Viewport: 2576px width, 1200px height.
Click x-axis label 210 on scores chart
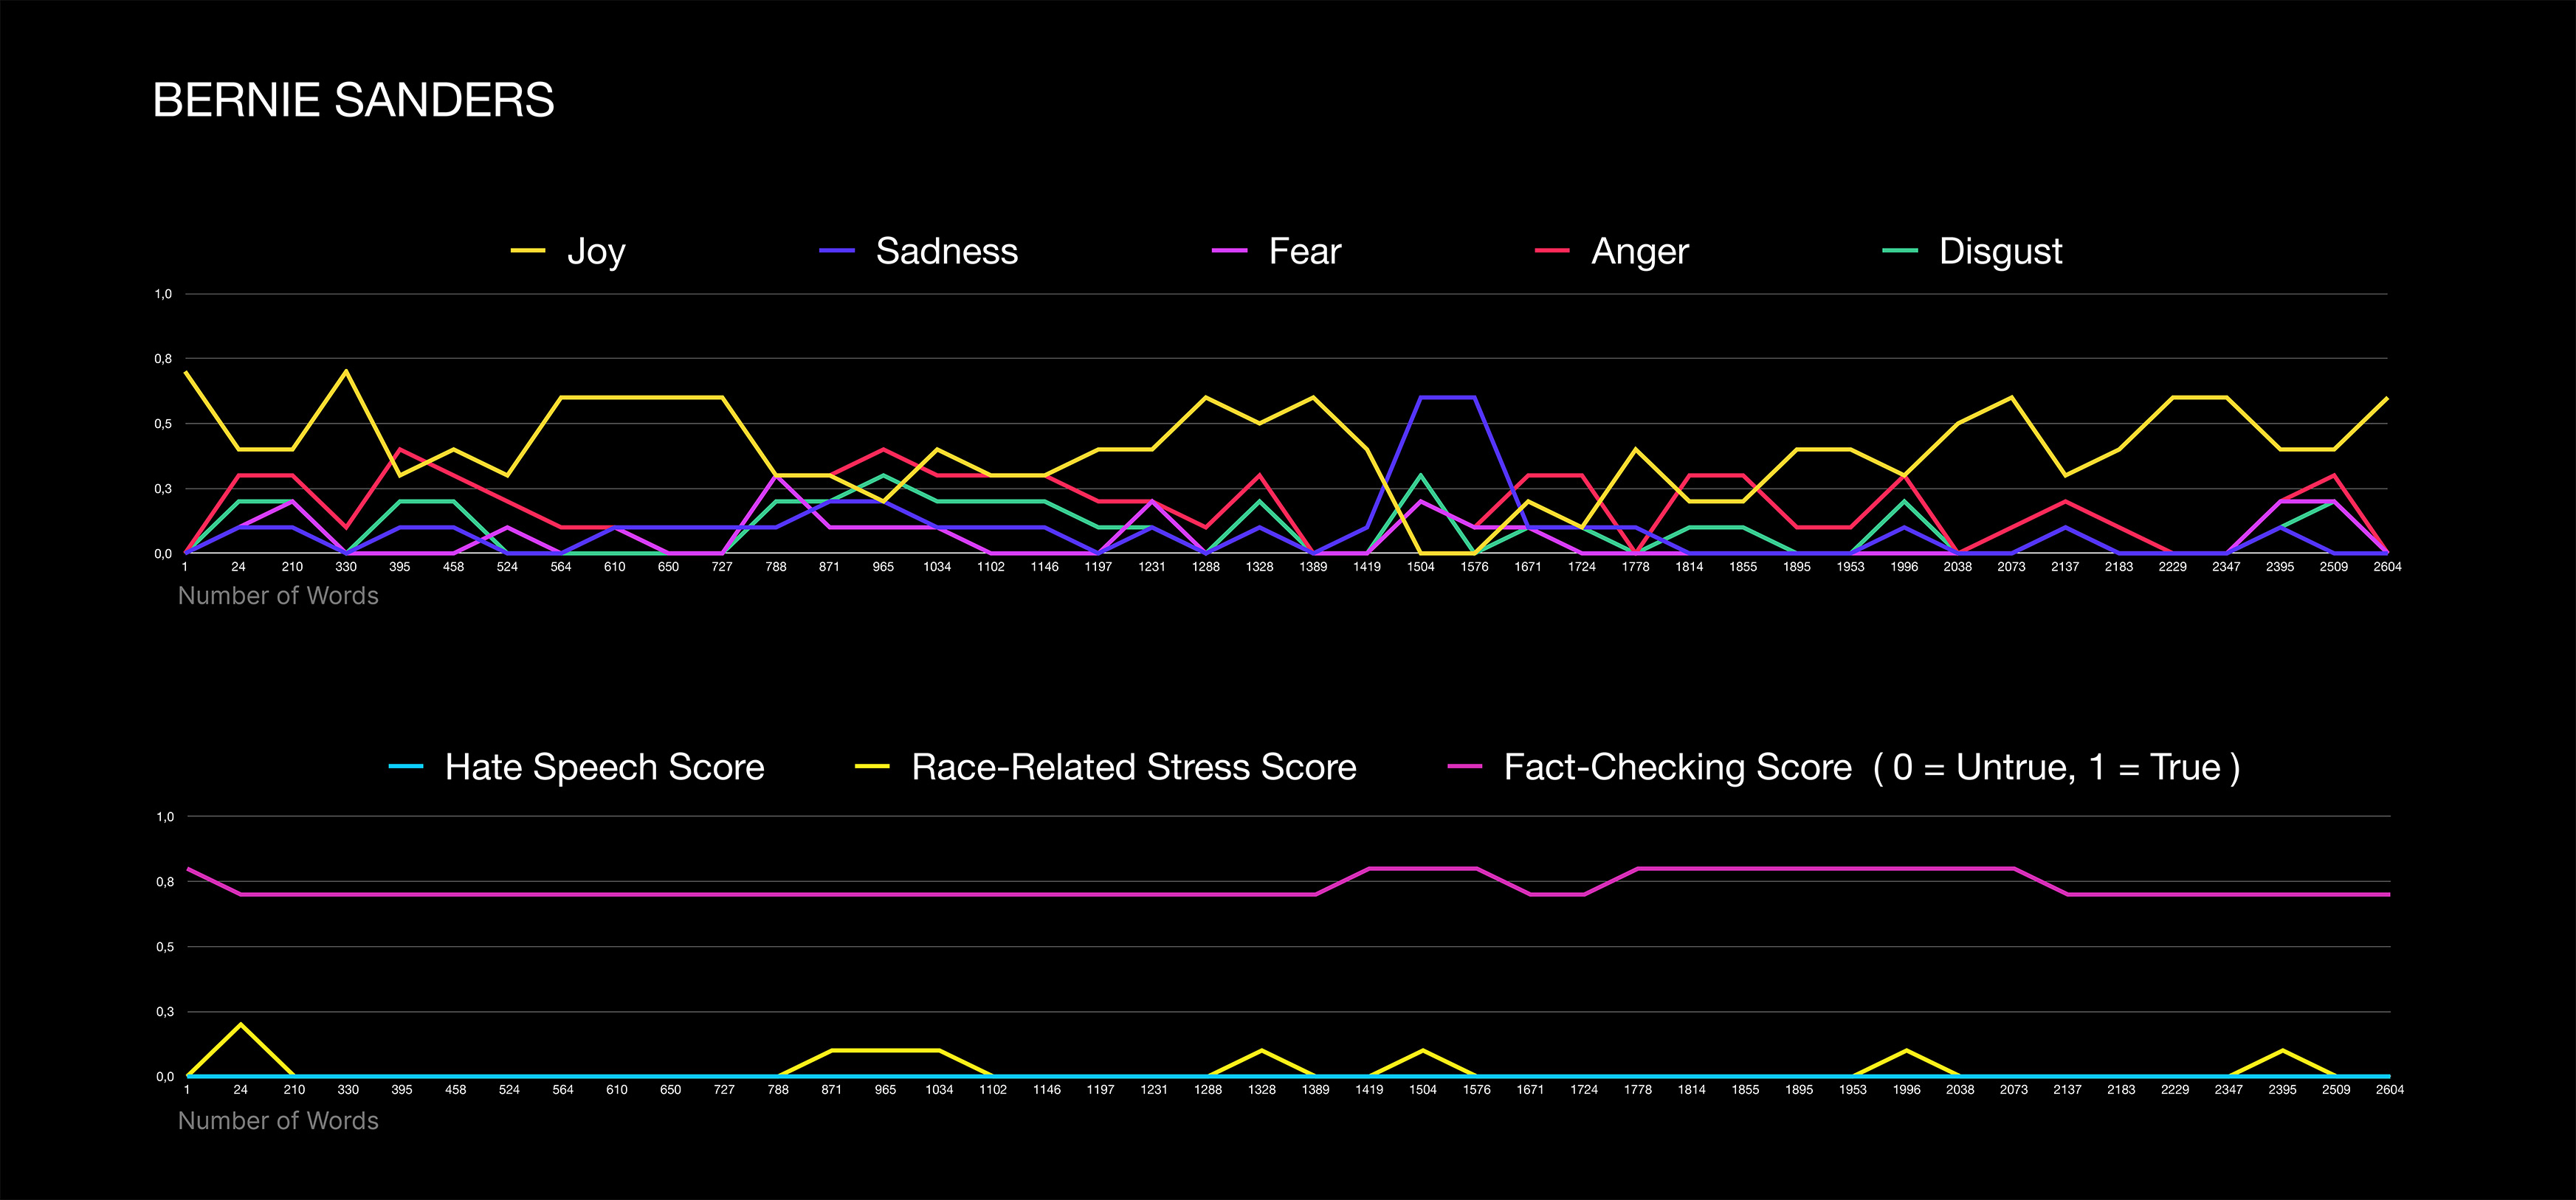click(294, 1090)
